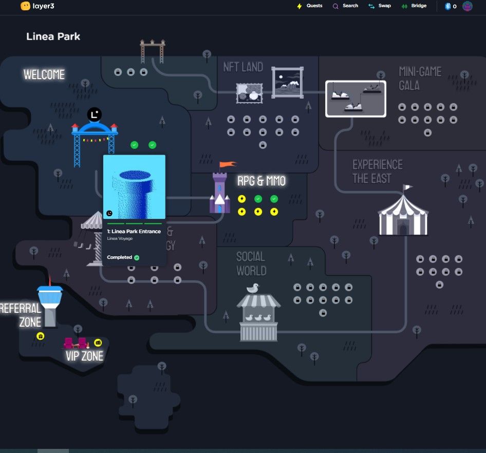This screenshot has width=486, height=453.
Task: Select the left green check near Welcome arch
Action: pos(134,145)
